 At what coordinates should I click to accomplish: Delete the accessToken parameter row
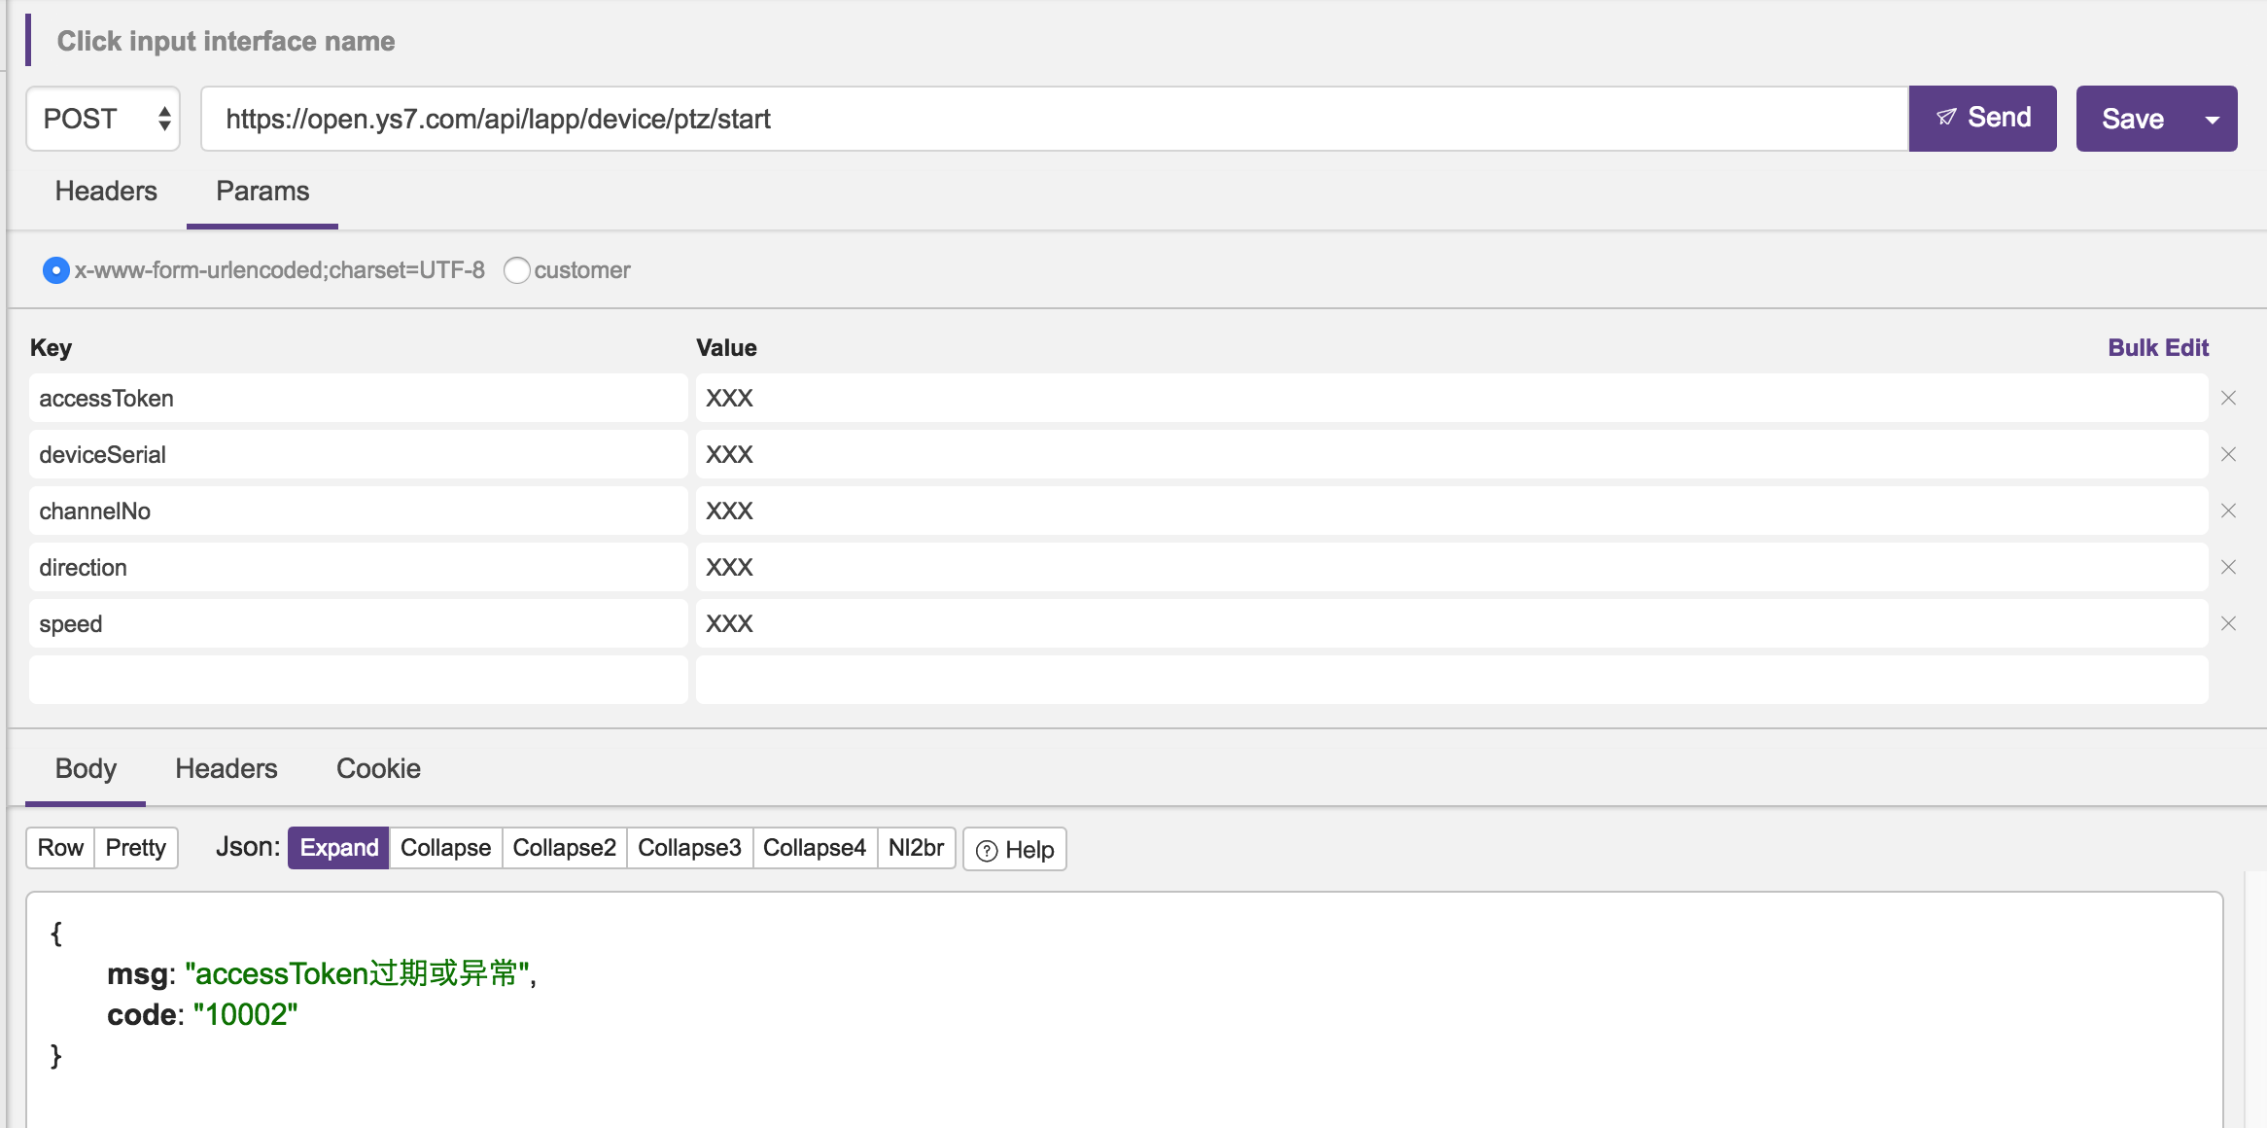click(2228, 398)
